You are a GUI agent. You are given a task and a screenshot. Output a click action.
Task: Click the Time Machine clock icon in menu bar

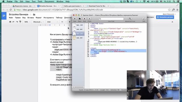pos(137,1)
